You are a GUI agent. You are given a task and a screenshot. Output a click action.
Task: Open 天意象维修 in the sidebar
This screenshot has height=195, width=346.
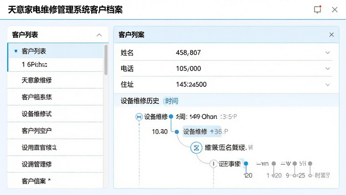(x=55, y=80)
